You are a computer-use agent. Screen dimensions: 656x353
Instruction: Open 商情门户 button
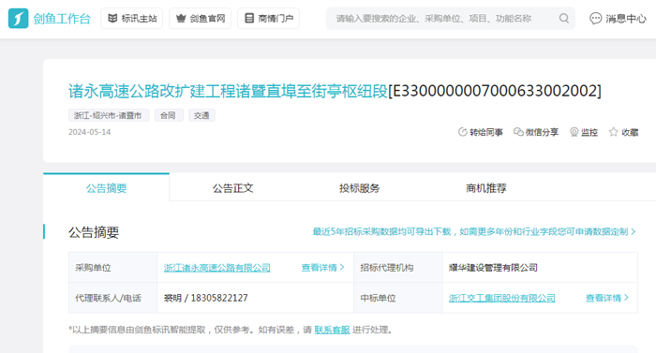pos(269,19)
